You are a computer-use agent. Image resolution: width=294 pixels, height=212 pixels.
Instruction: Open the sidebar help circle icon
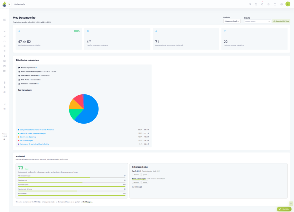coord(5,109)
